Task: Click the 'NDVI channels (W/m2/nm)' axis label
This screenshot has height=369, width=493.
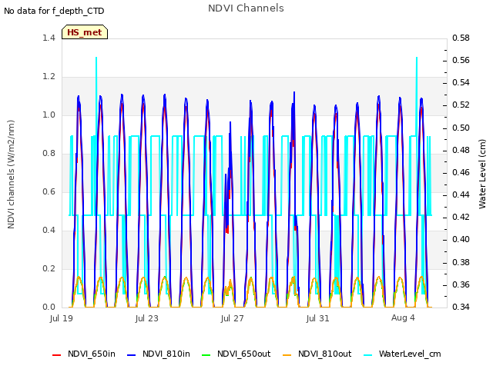Action: pyautogui.click(x=11, y=175)
